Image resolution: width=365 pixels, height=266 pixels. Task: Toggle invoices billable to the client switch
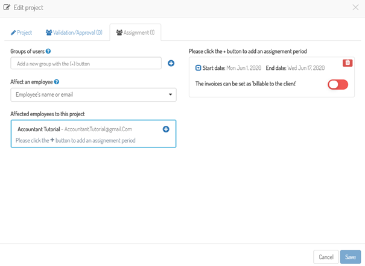338,84
